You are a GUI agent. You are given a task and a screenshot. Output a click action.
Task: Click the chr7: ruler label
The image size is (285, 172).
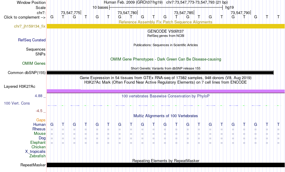click(41, 13)
